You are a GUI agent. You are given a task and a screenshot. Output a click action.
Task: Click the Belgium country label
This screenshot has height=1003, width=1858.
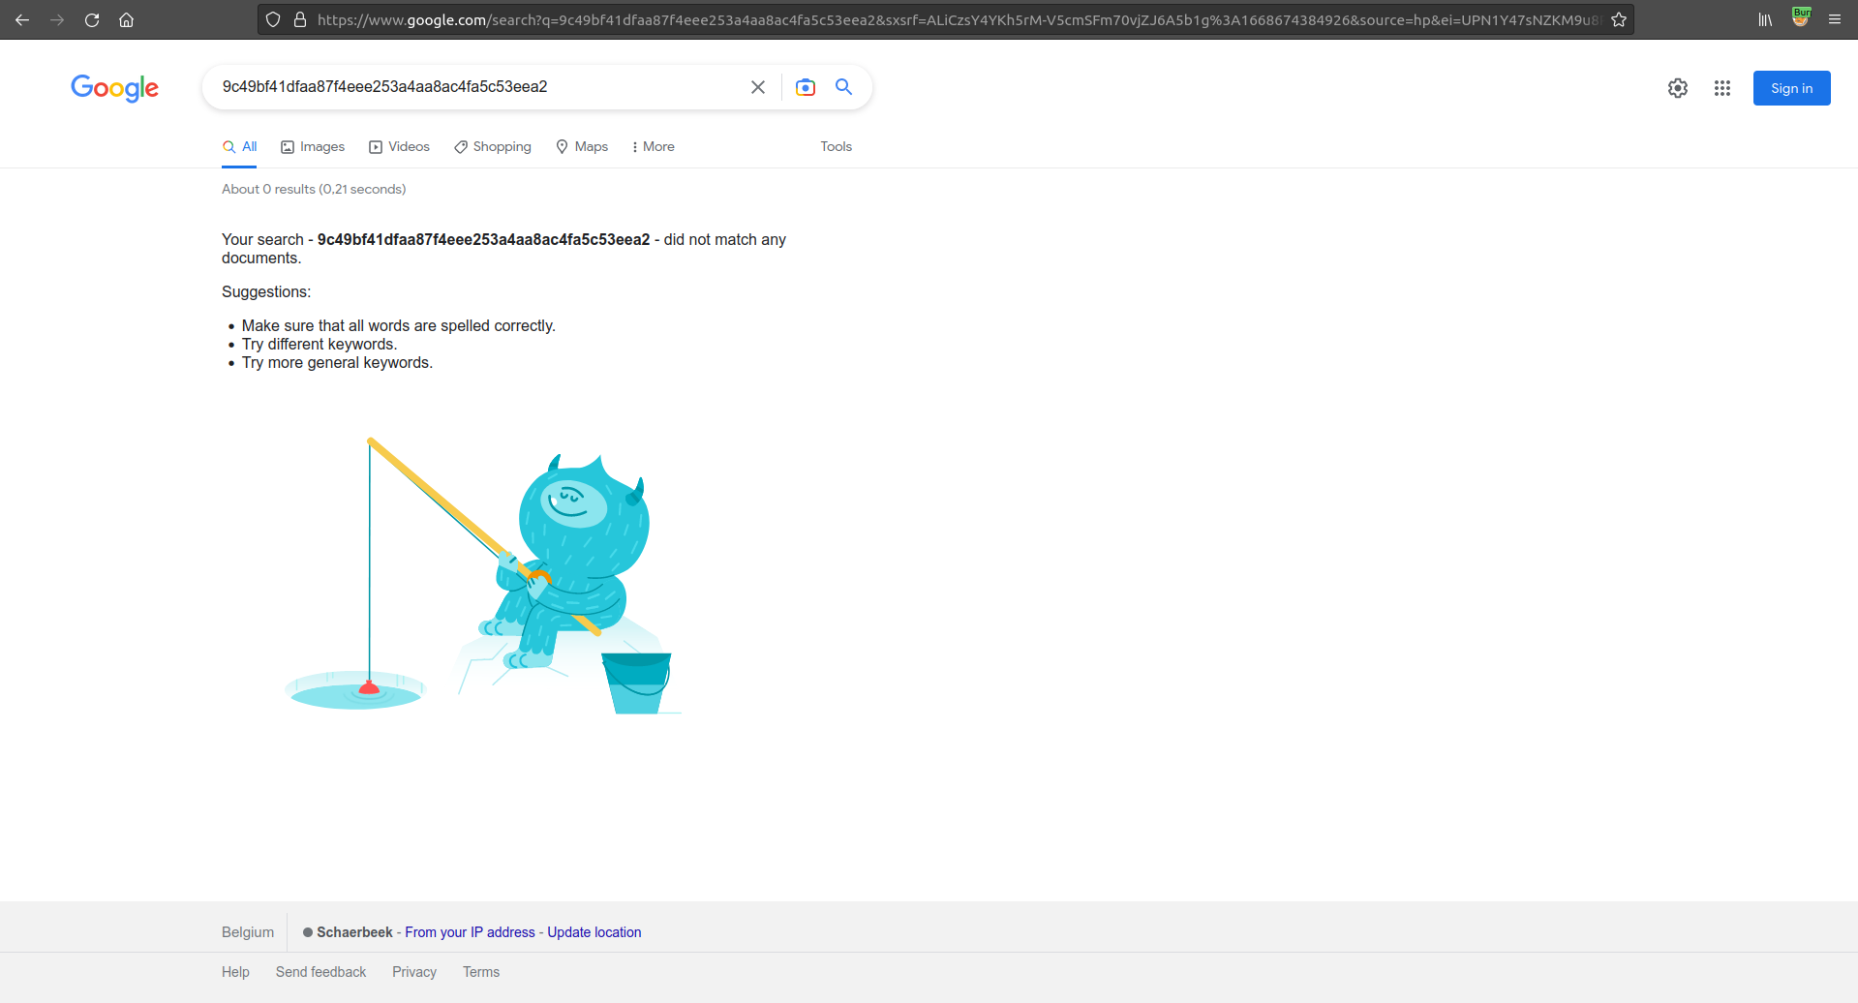point(248,932)
